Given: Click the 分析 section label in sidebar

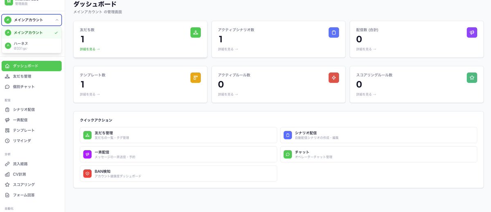Looking at the screenshot, I should click(x=8, y=154).
